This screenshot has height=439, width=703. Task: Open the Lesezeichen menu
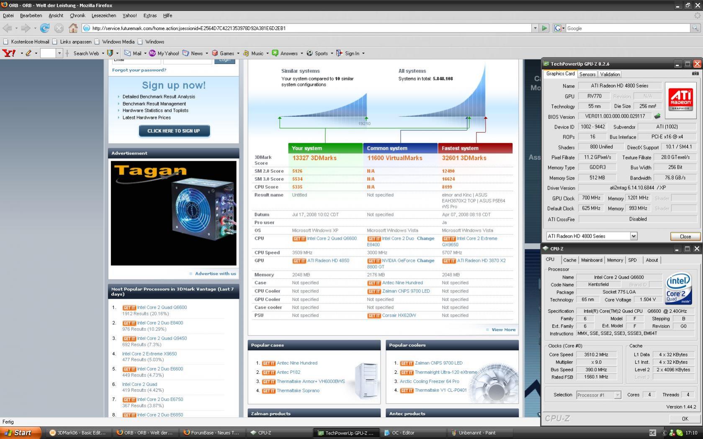(104, 15)
